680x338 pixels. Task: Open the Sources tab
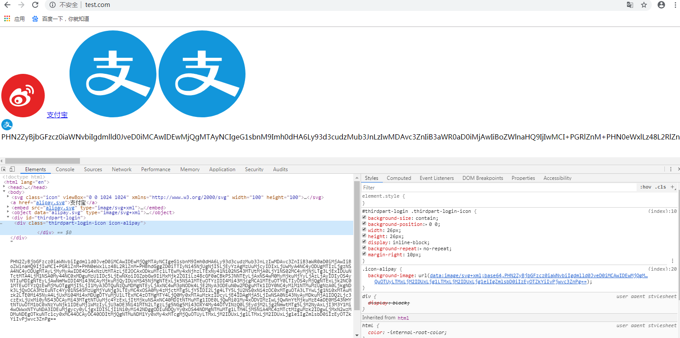[x=93, y=169]
